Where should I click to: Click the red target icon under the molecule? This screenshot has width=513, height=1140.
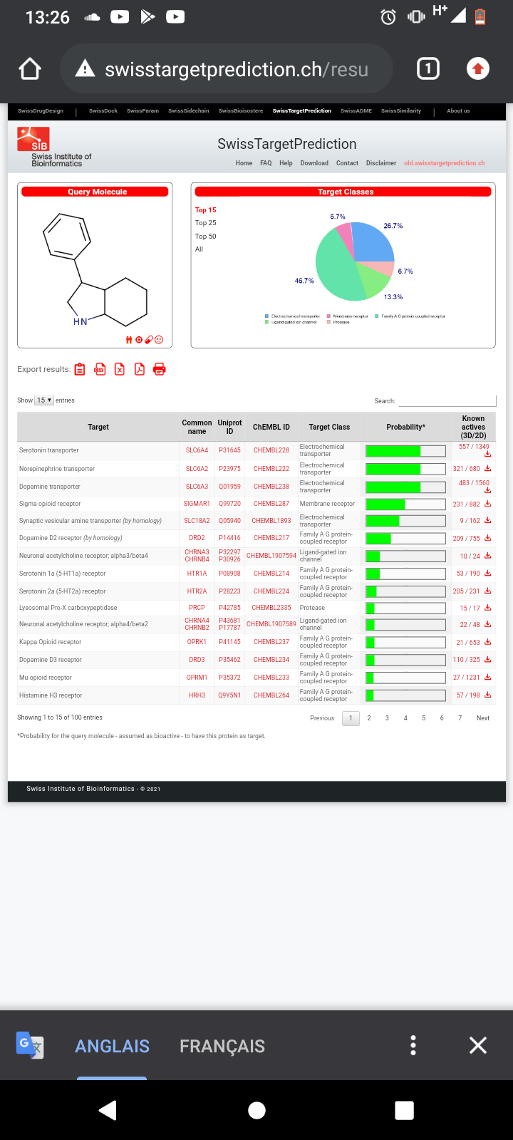[x=139, y=340]
